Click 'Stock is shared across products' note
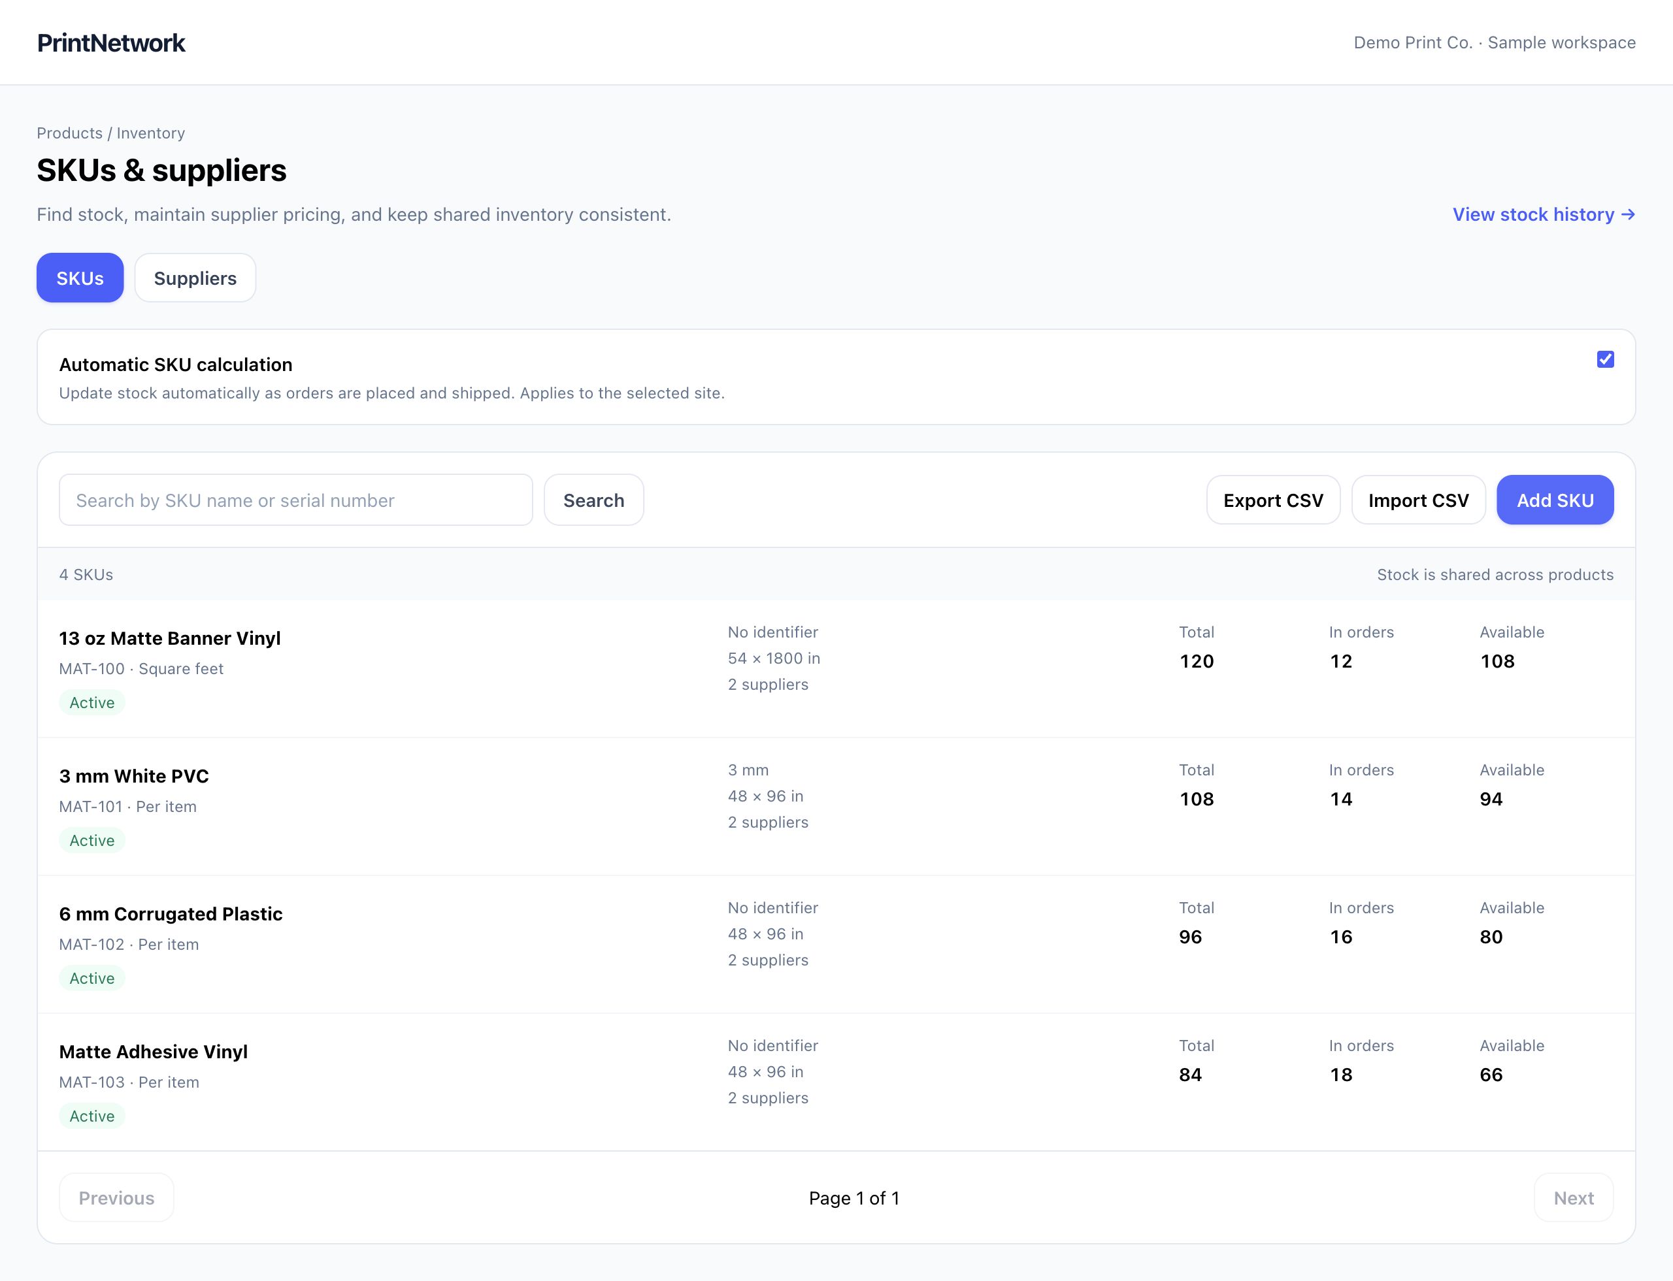Viewport: 1673px width, 1281px height. (1495, 575)
